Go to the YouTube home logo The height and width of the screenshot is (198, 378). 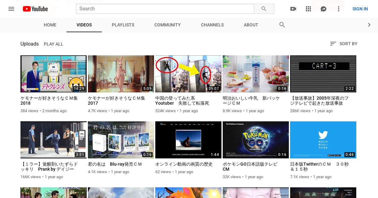[35, 9]
